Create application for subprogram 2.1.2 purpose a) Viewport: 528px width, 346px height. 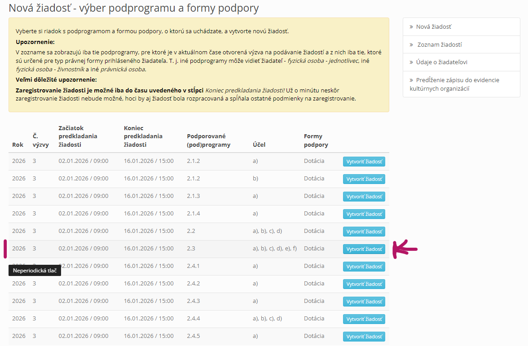tap(364, 162)
